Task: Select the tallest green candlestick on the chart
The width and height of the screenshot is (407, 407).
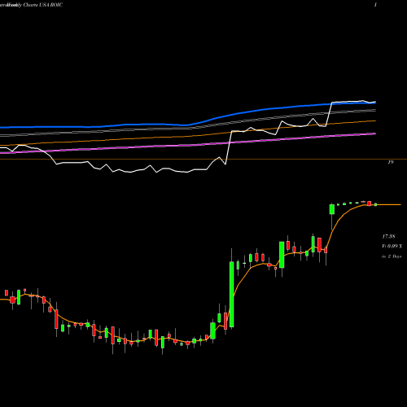Action: coord(232,295)
